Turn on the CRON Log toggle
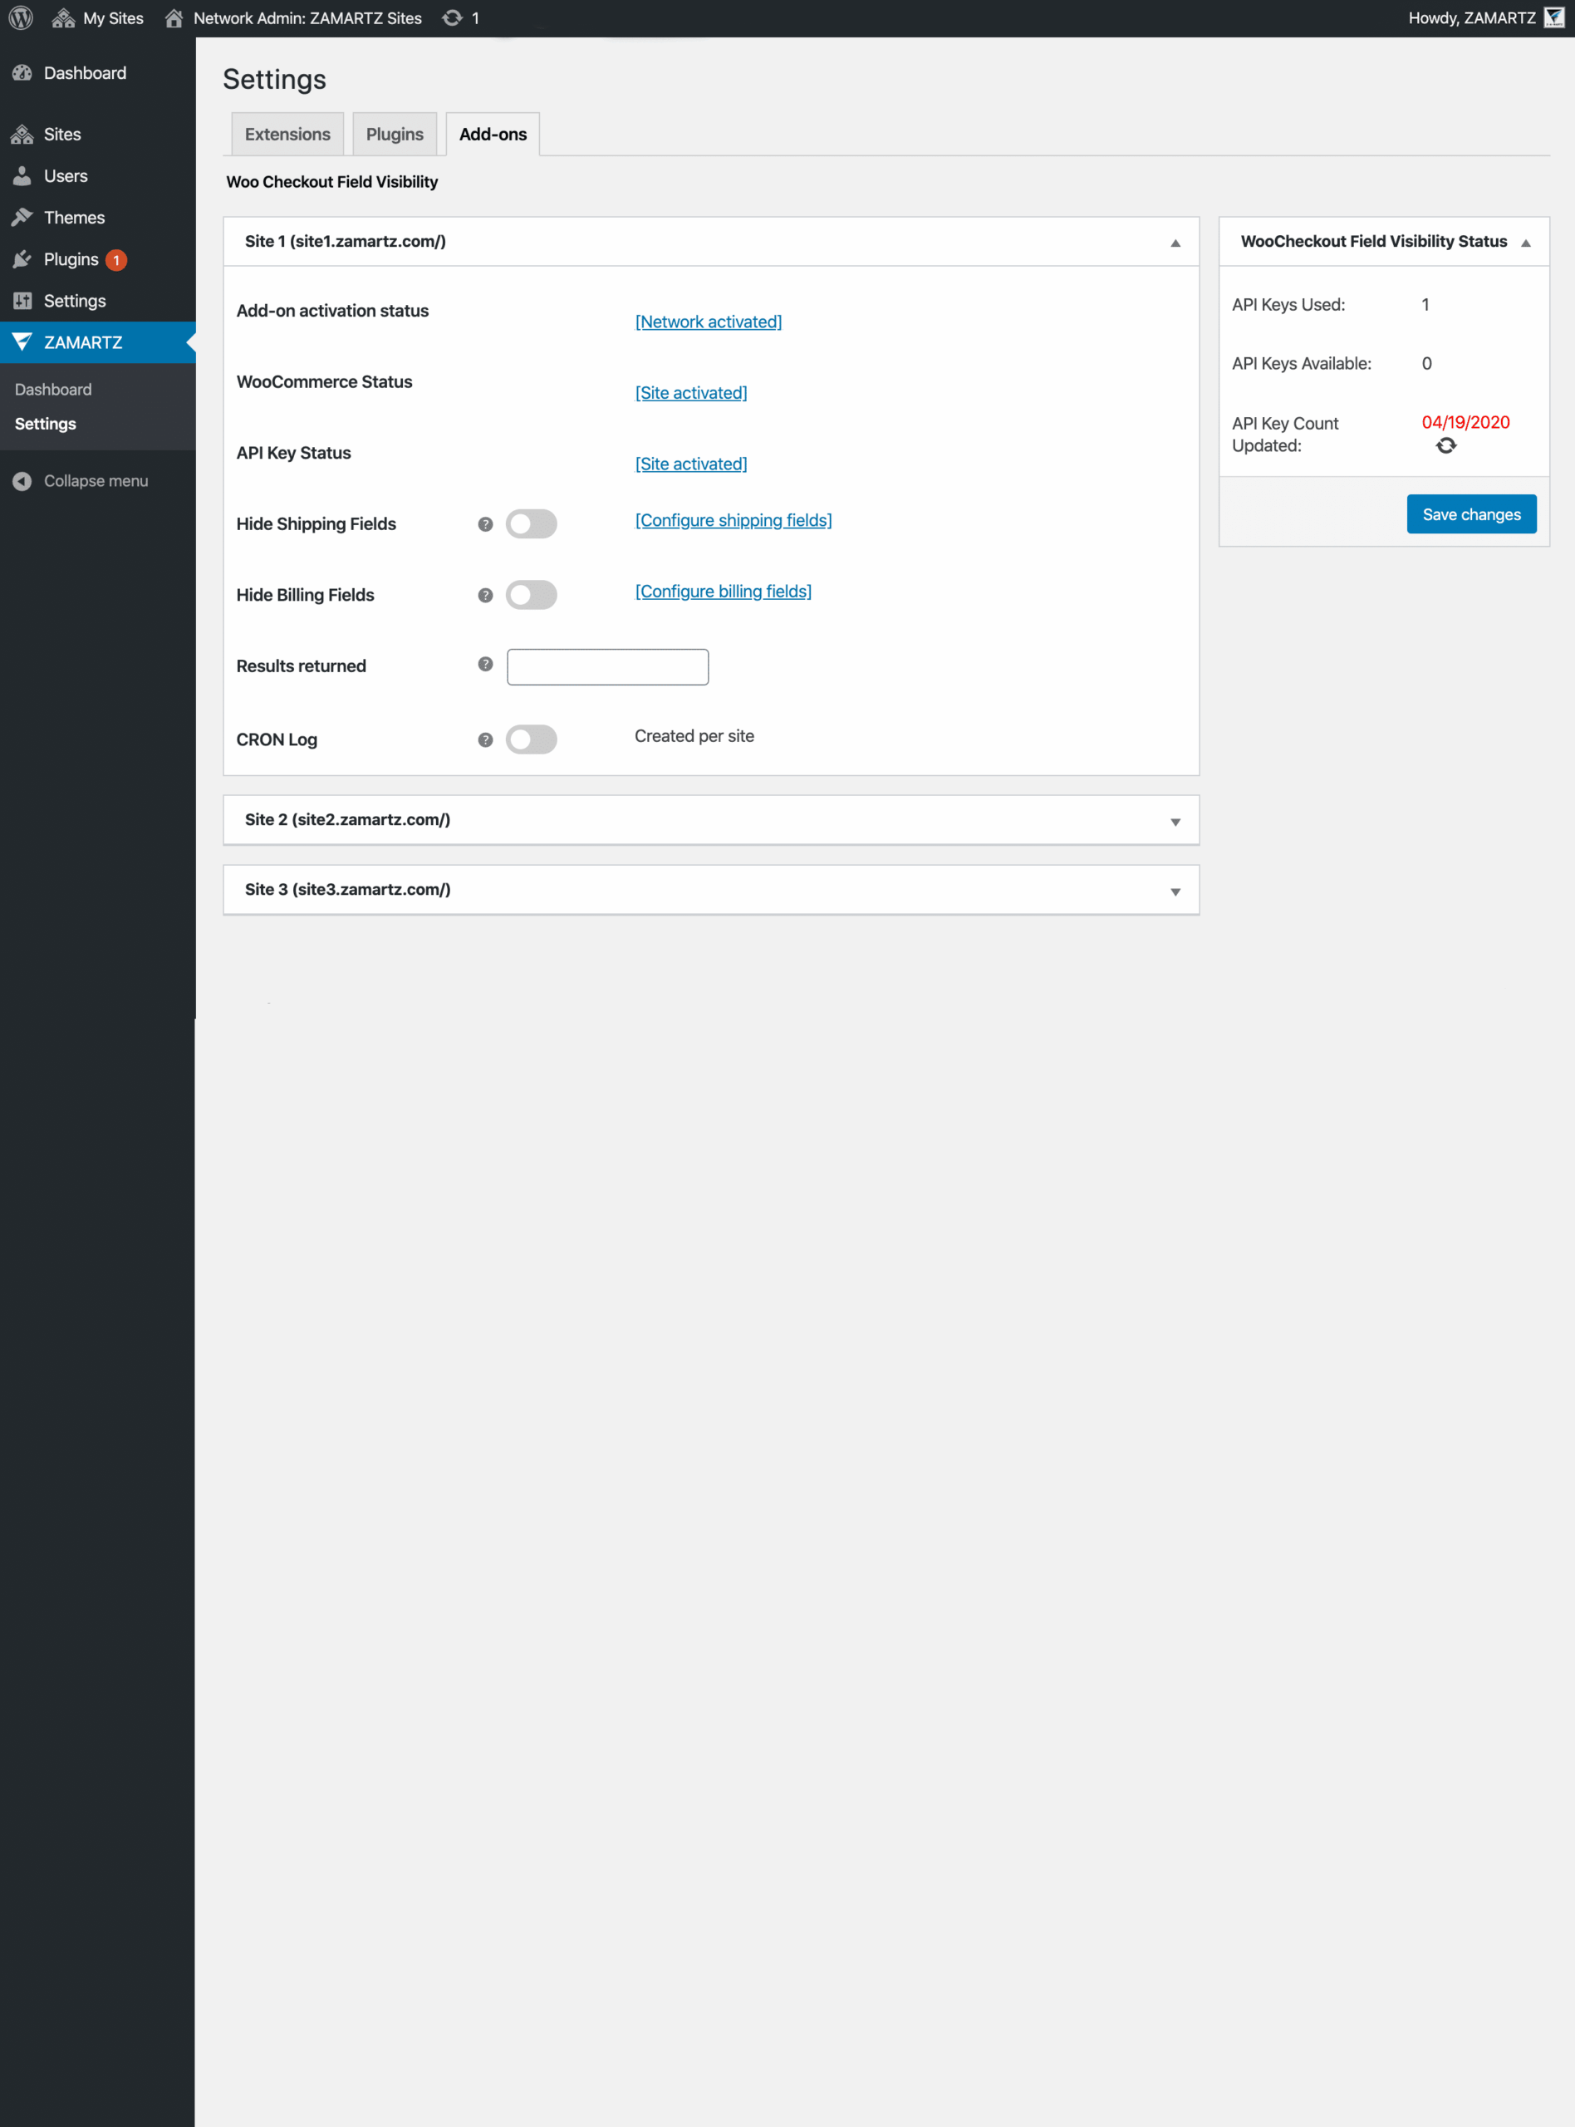Screen dimensions: 1575x2127 pyautogui.click(x=531, y=739)
